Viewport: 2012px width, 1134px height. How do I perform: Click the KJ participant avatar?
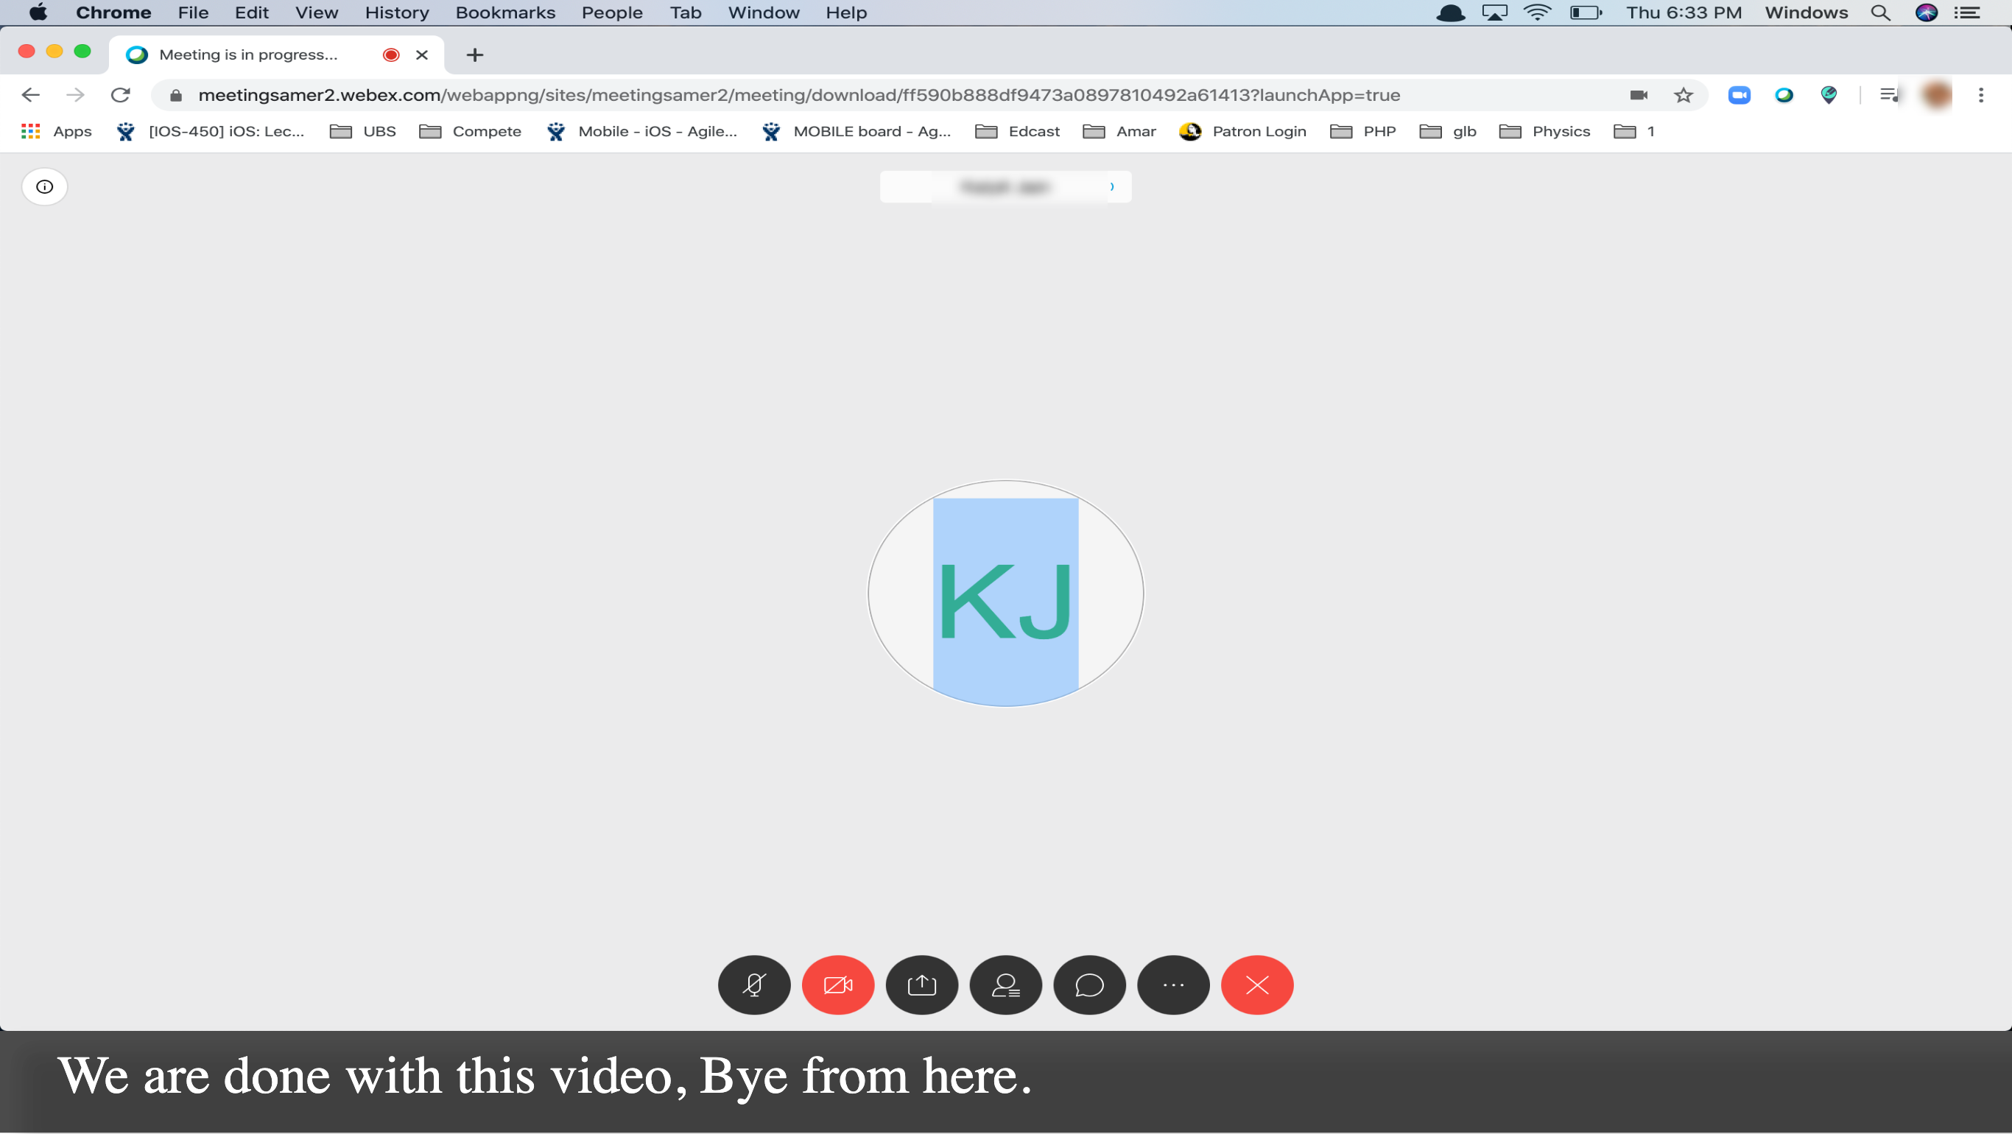pyautogui.click(x=1005, y=594)
